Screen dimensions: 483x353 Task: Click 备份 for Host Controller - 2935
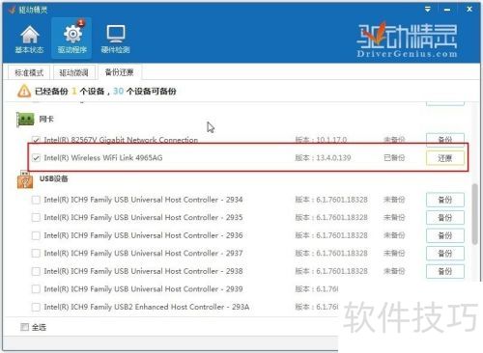point(445,218)
